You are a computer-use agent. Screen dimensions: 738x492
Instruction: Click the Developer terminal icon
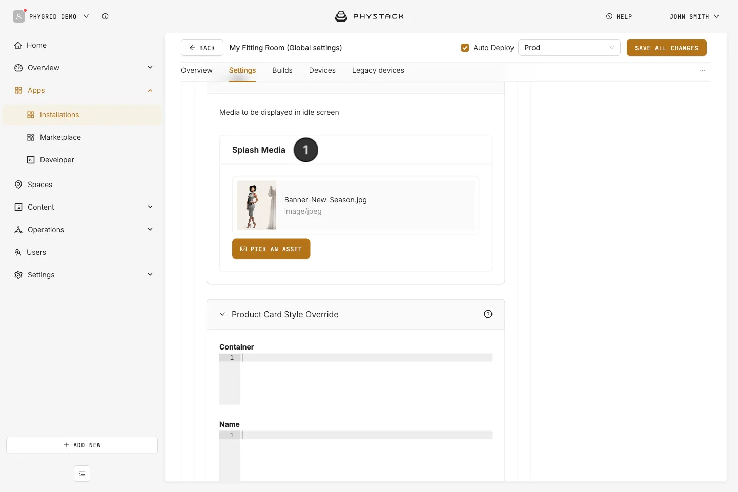pos(31,160)
